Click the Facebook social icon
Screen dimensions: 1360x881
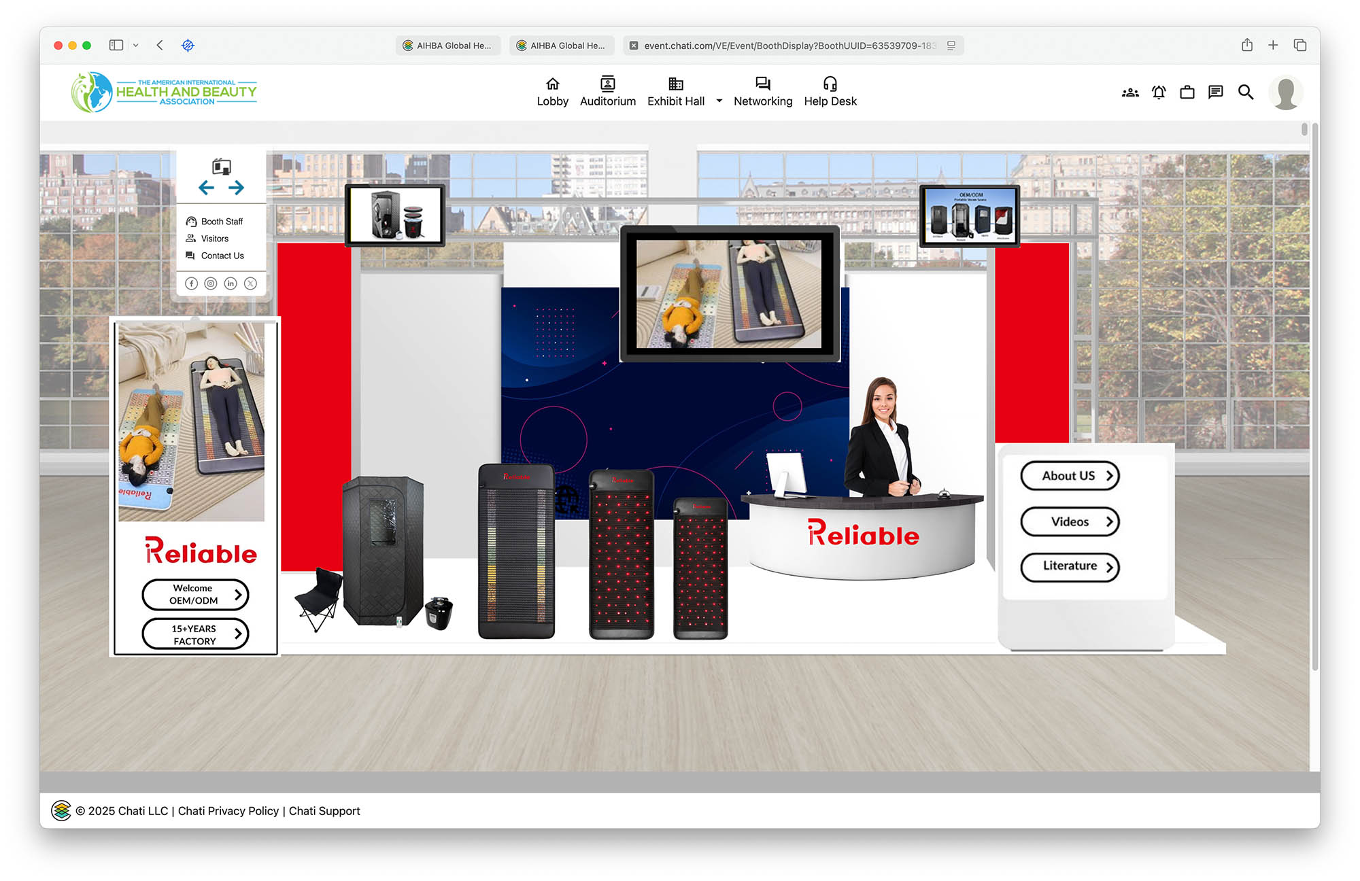pyautogui.click(x=192, y=283)
